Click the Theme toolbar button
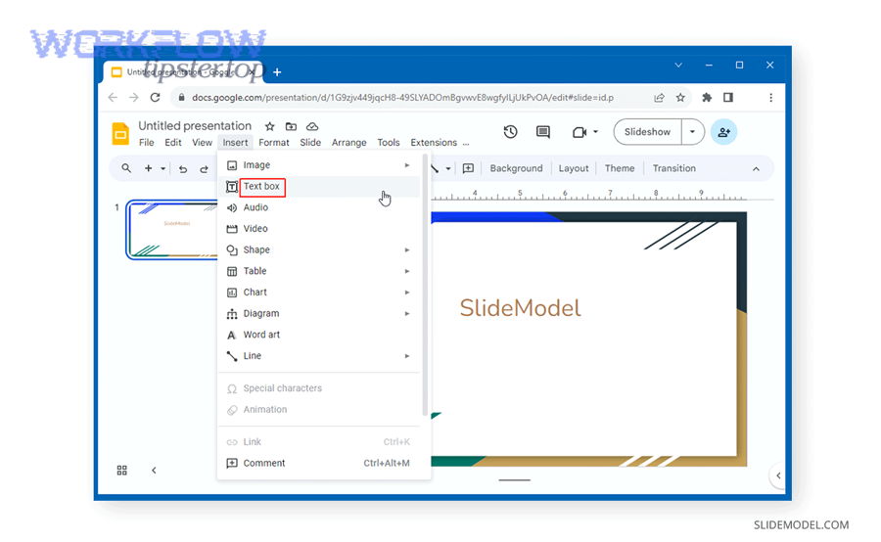Screen dimensions: 881x542 (x=620, y=168)
